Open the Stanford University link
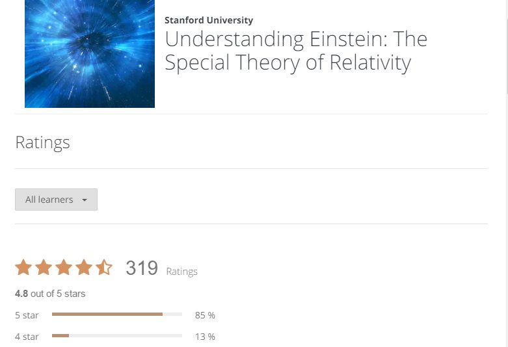Viewport: 508px width, 347px height. [209, 20]
